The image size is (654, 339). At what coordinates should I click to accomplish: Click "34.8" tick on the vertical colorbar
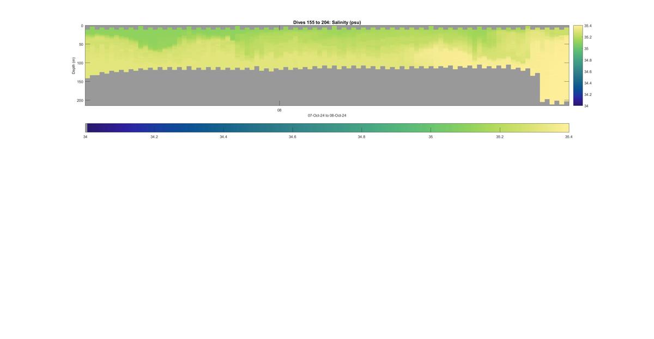tap(588, 60)
